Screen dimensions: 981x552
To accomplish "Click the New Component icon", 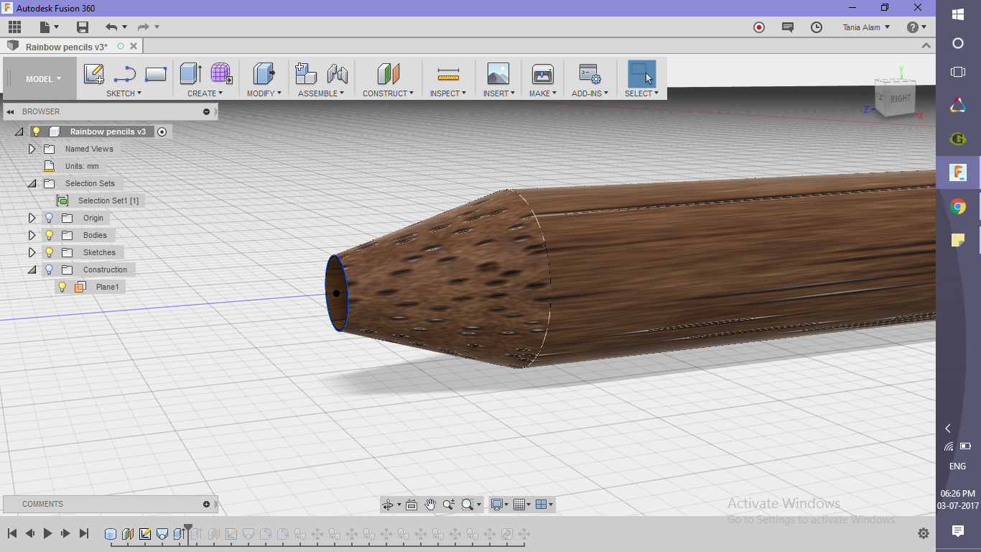I will (x=306, y=73).
